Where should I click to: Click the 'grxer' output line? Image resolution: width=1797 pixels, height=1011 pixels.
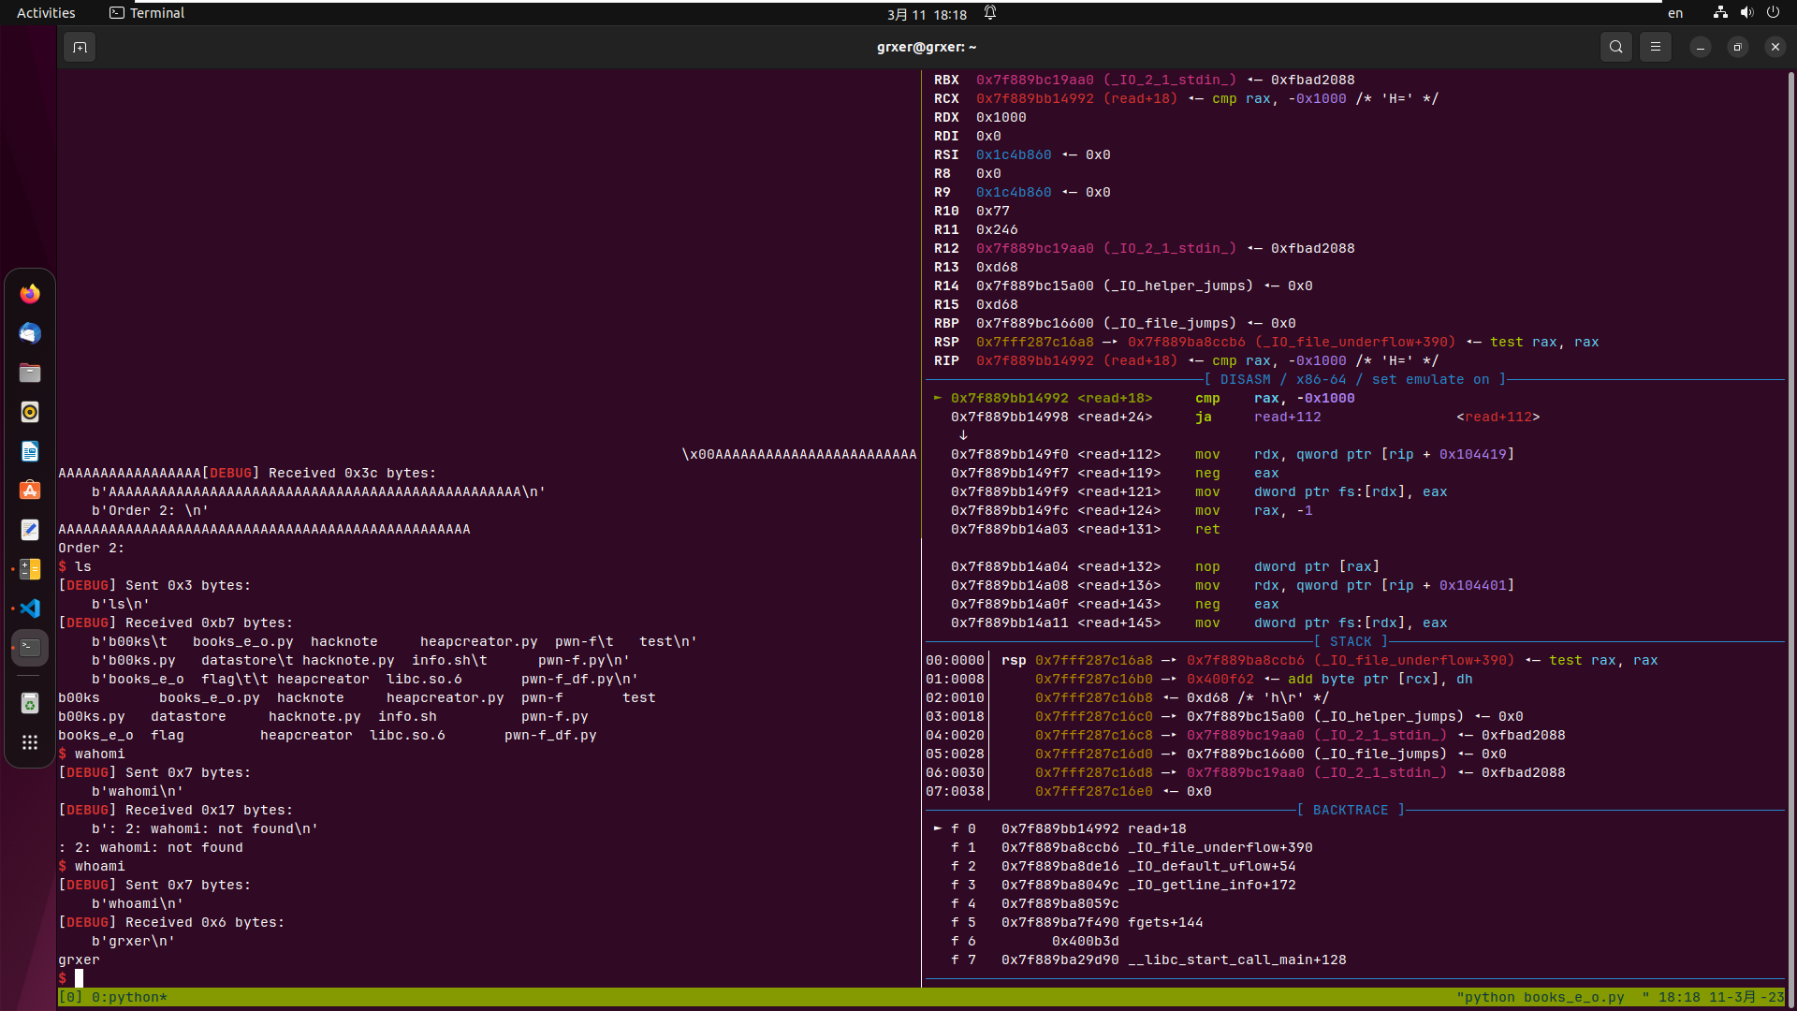(79, 960)
